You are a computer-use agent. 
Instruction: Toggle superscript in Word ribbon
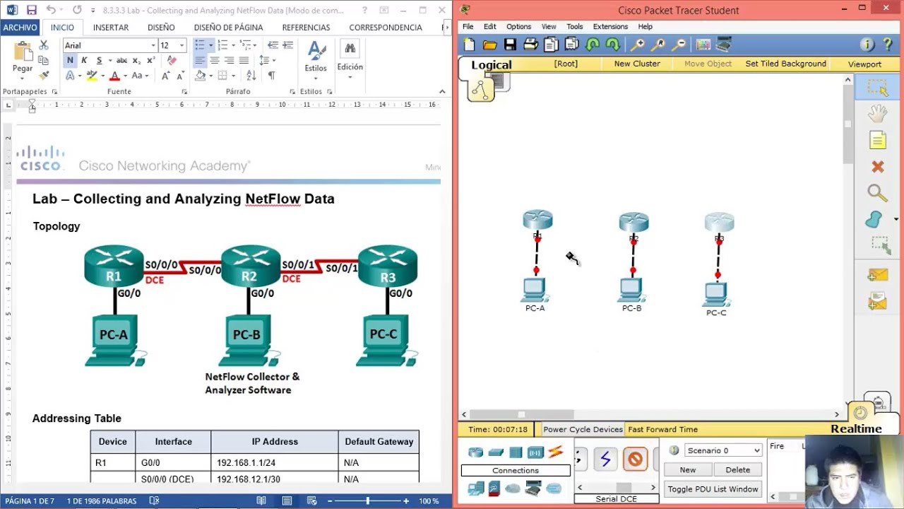150,61
